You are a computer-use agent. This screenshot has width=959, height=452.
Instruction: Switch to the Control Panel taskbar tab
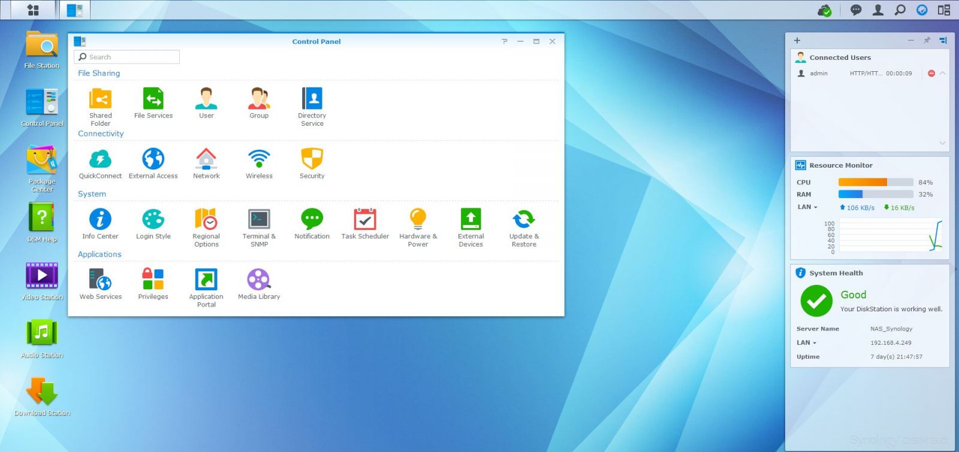[75, 10]
